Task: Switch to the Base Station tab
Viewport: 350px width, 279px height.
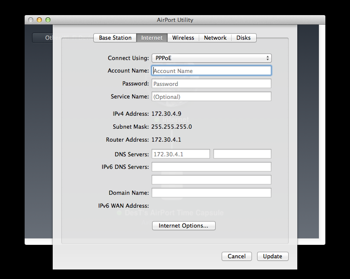Action: (x=115, y=38)
